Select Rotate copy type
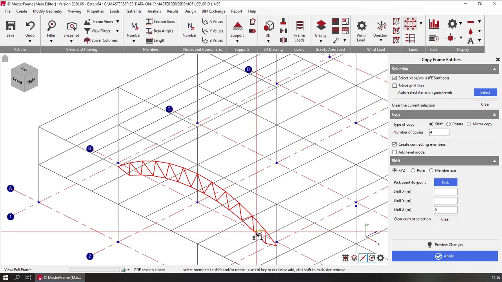The width and height of the screenshot is (502, 282). (x=448, y=124)
